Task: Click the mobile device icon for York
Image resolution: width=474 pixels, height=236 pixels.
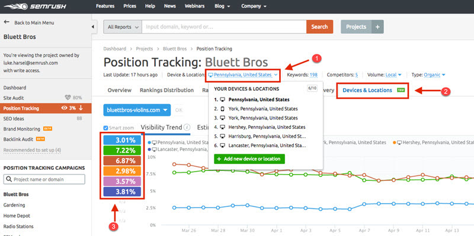Action: (223, 109)
